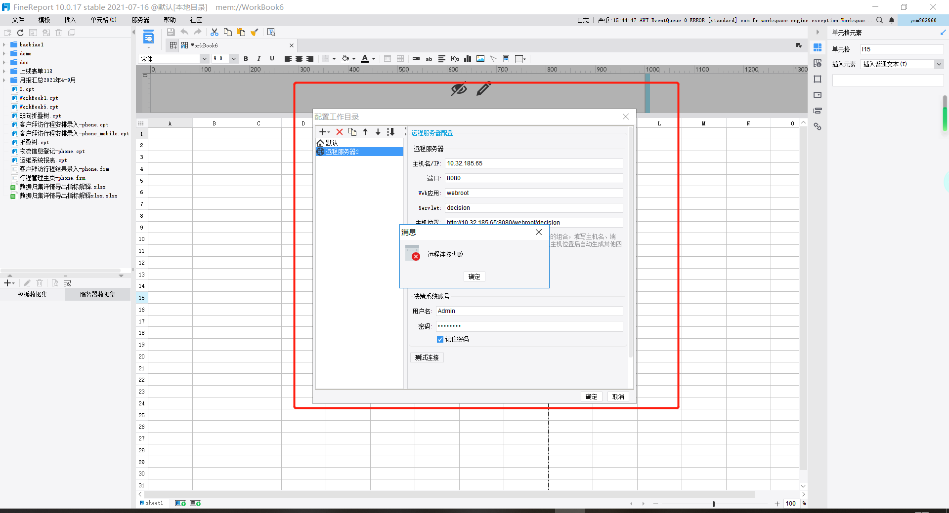Click the Cut scissors icon in the top toolbar
Viewport: 949px width, 513px height.
[x=214, y=32]
